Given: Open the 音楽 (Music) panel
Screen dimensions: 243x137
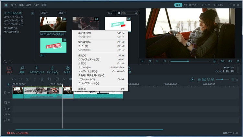Looking at the screenshot, I should click(x=22, y=69).
